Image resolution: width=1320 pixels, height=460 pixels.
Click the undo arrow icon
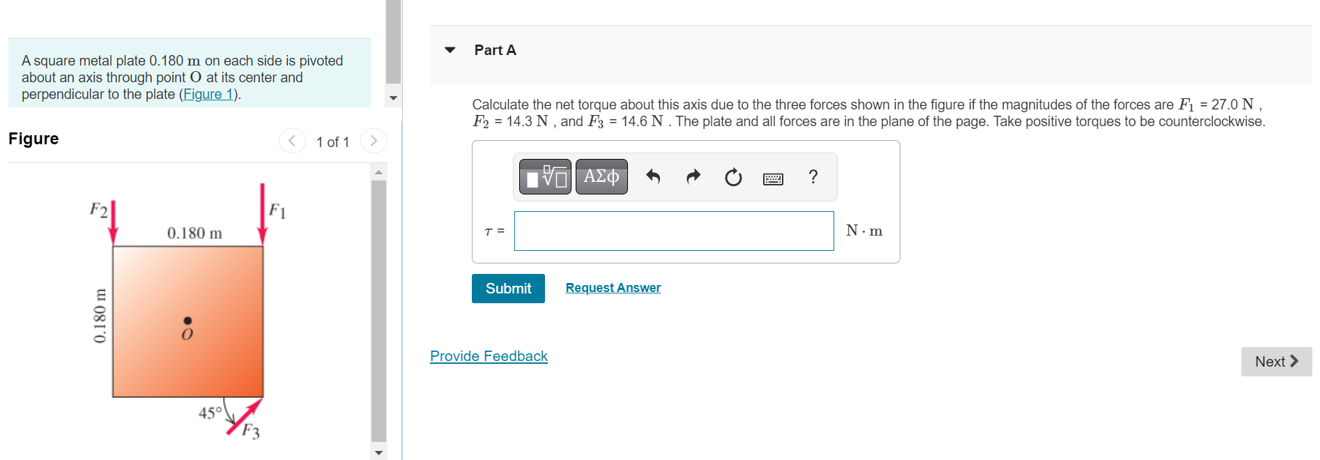653,177
